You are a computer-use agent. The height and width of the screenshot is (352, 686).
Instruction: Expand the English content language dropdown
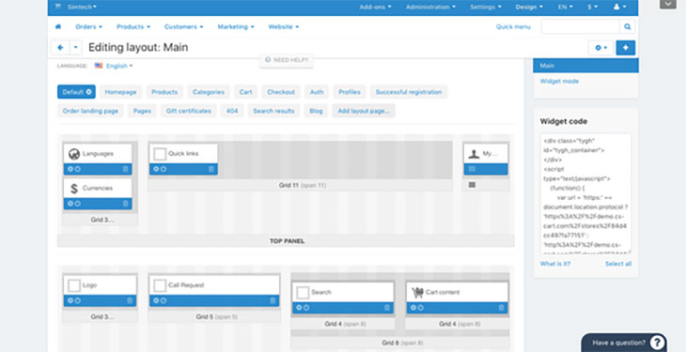coord(119,66)
